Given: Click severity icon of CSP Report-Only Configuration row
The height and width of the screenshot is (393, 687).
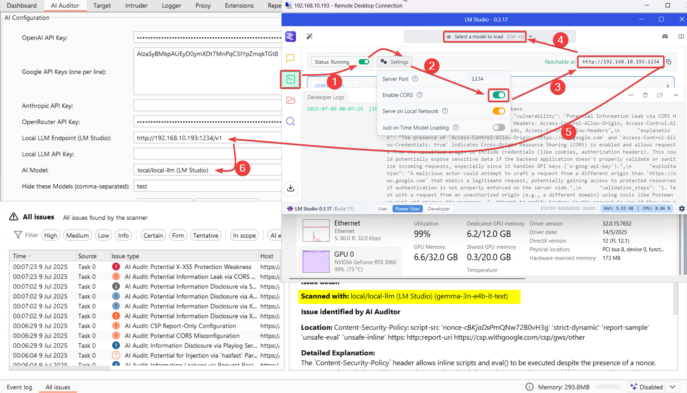Looking at the screenshot, I should tap(116, 326).
